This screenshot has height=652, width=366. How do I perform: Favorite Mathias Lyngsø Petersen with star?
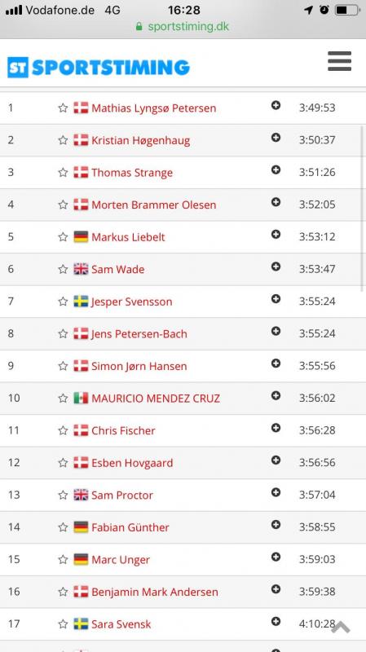click(63, 108)
